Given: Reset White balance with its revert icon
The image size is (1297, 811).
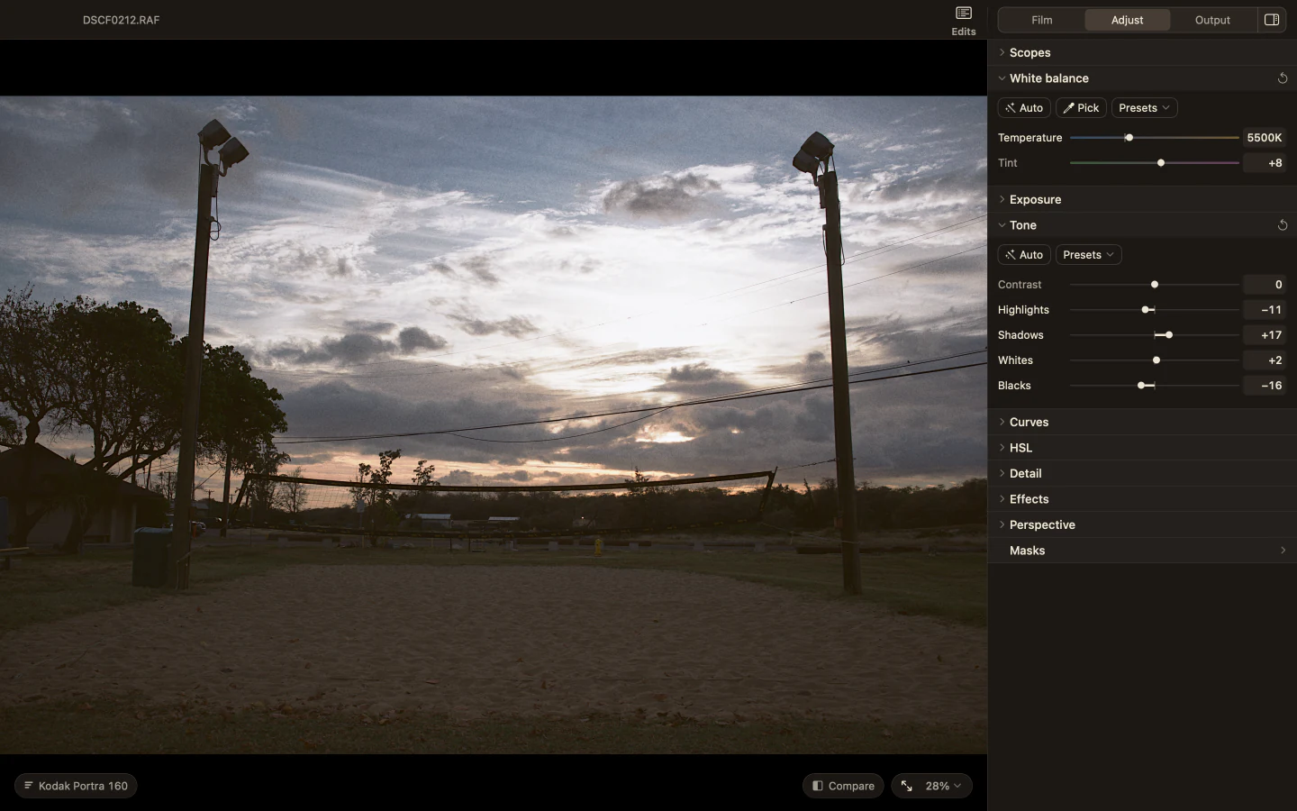Looking at the screenshot, I should tap(1283, 78).
